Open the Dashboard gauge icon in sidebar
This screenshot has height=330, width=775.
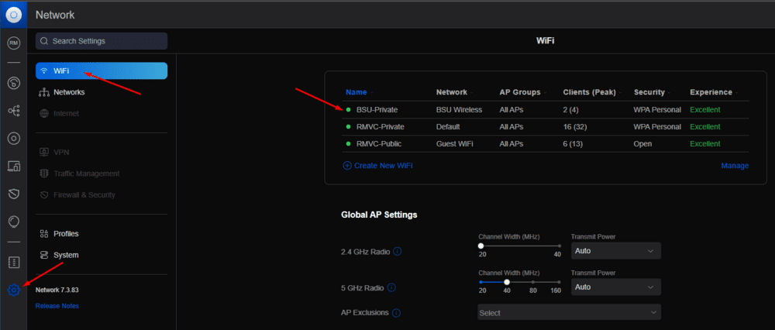[14, 83]
